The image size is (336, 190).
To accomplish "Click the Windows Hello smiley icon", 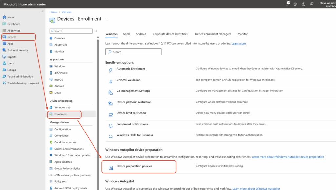I will click(111, 136).
